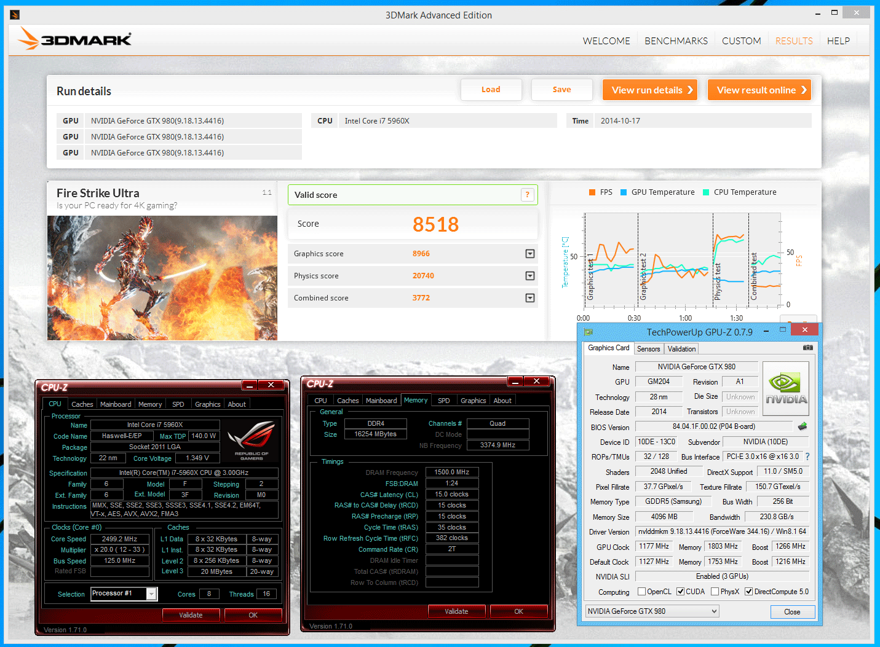
Task: Click the orange FPS legend swatch
Action: click(x=592, y=192)
